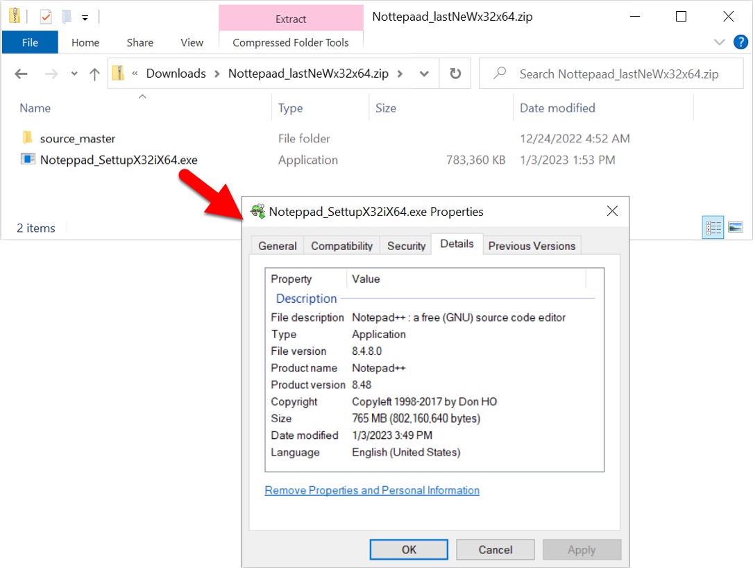Switch to large thumbnails view icon

pyautogui.click(x=735, y=227)
